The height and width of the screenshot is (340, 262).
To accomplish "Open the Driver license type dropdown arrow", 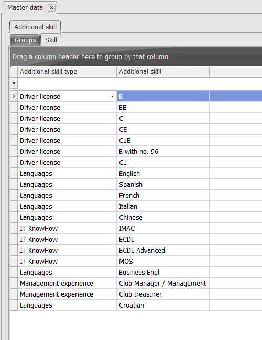I will pyautogui.click(x=112, y=96).
